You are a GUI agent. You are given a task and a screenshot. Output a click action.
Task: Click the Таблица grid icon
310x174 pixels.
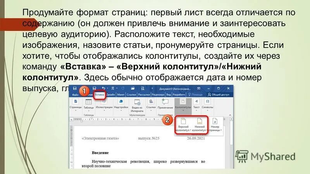[x=88, y=102]
